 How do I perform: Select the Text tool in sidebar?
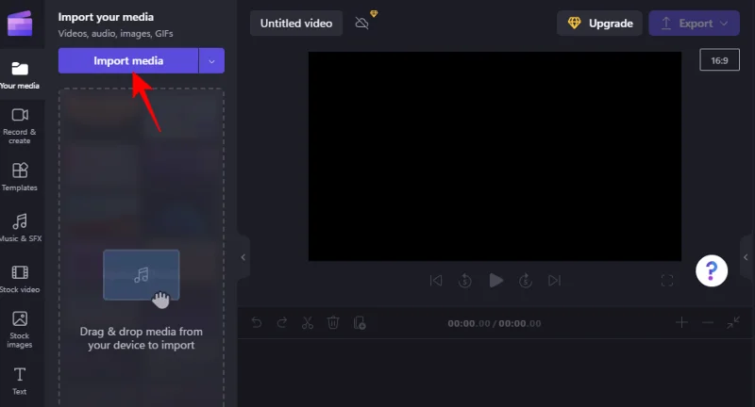pos(20,381)
